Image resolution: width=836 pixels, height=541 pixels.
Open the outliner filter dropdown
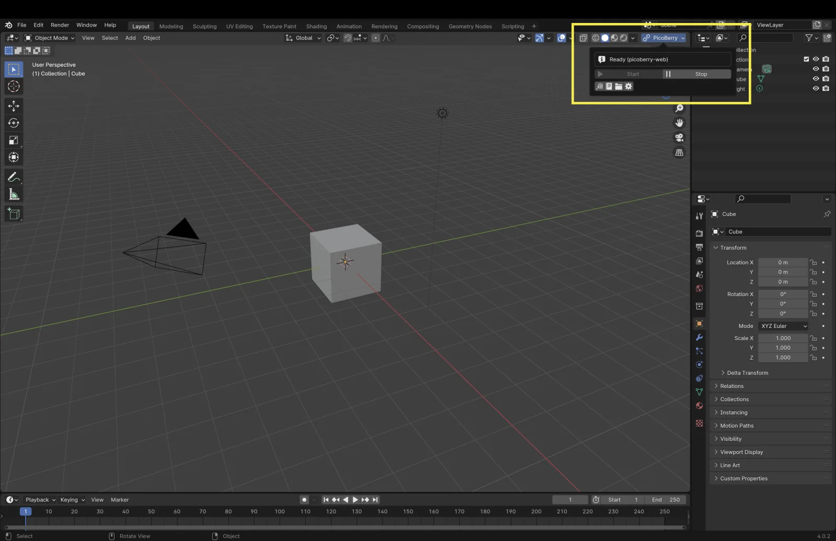click(x=811, y=38)
